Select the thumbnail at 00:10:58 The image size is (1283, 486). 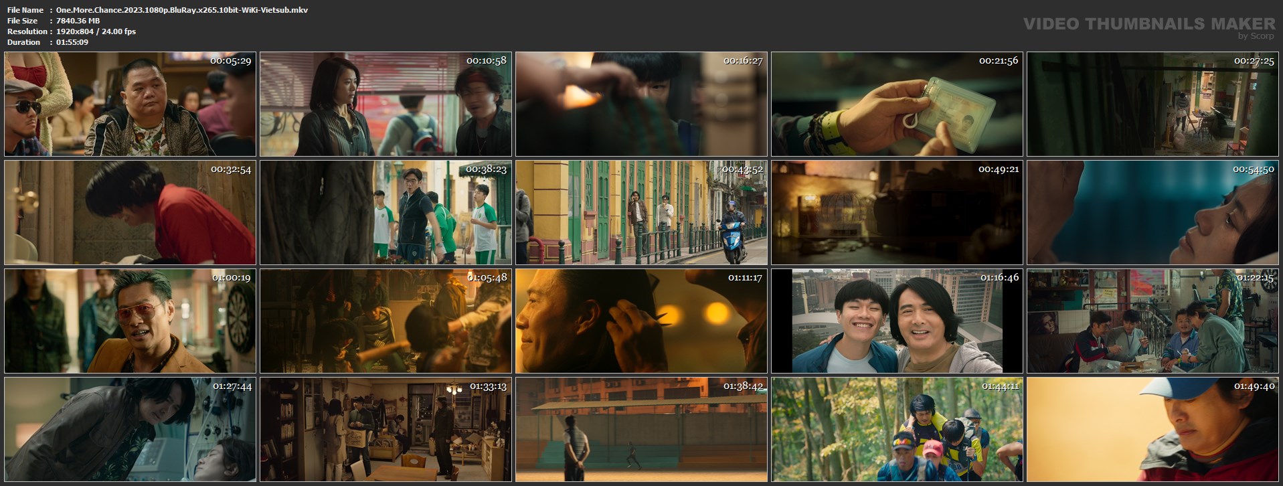click(386, 104)
